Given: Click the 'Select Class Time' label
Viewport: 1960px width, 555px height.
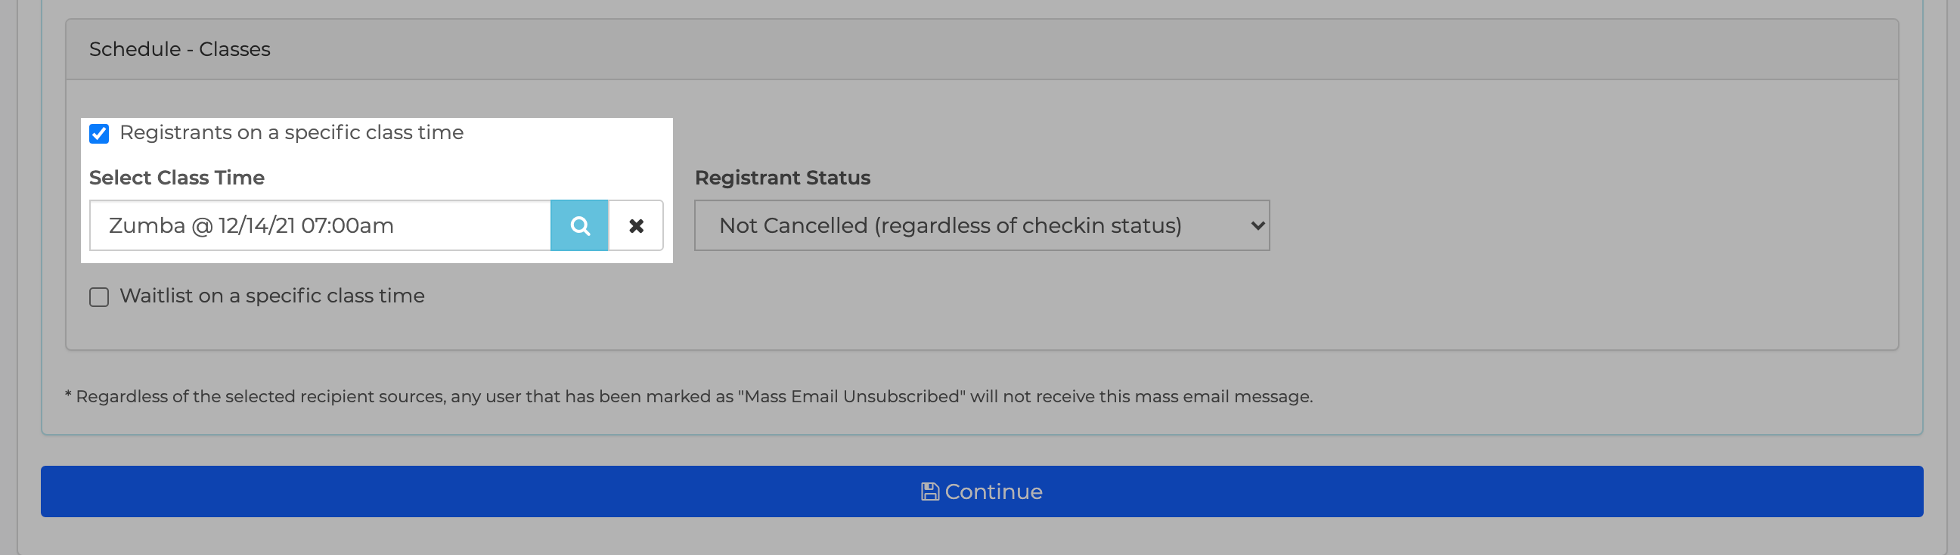Looking at the screenshot, I should [x=176, y=178].
